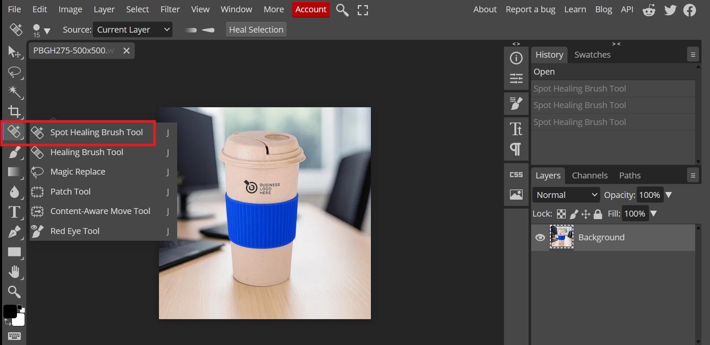This screenshot has width=710, height=345.
Task: Switch to the Swatches tab
Action: [x=592, y=55]
